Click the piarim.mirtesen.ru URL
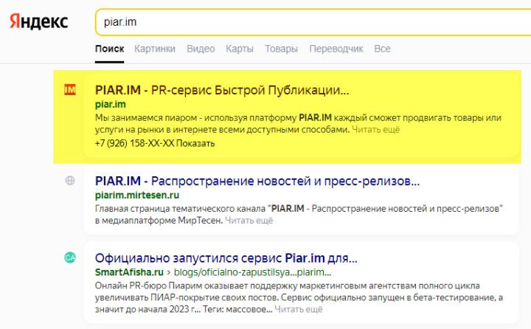Viewport: 531px width, 329px height. [137, 195]
